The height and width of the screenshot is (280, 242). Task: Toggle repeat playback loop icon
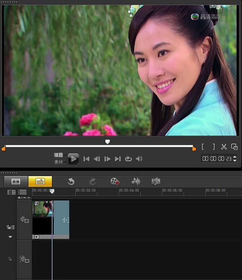128,159
